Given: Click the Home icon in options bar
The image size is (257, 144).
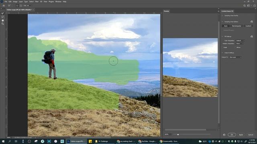Looking at the screenshot, I should point(4,6).
